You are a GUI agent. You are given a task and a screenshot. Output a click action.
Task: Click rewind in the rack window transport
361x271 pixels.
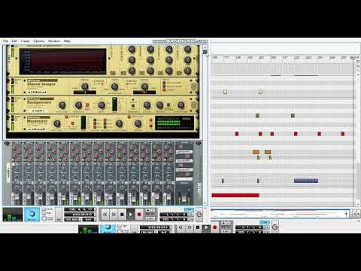pyautogui.click(x=105, y=215)
